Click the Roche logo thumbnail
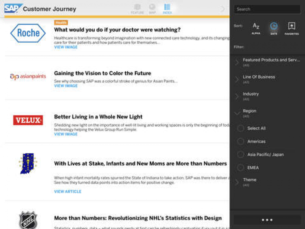 point(28,33)
